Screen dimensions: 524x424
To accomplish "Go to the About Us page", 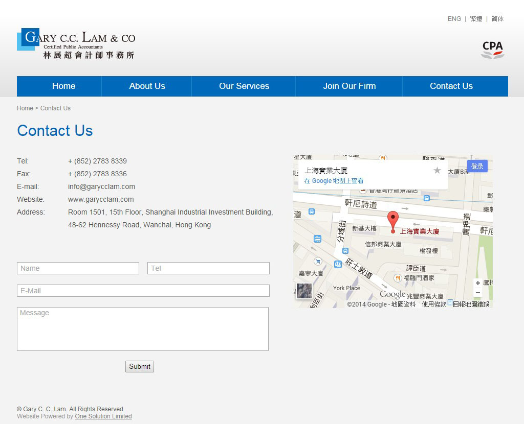I will (x=147, y=86).
